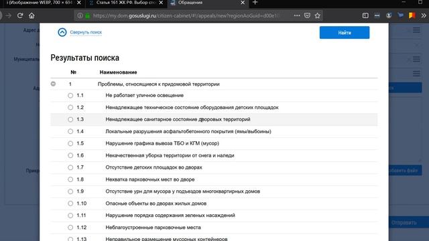Viewport: 429px width, 241px height.
Task: Open the third hamburger list icon at right
Action: pyautogui.click(x=416, y=74)
